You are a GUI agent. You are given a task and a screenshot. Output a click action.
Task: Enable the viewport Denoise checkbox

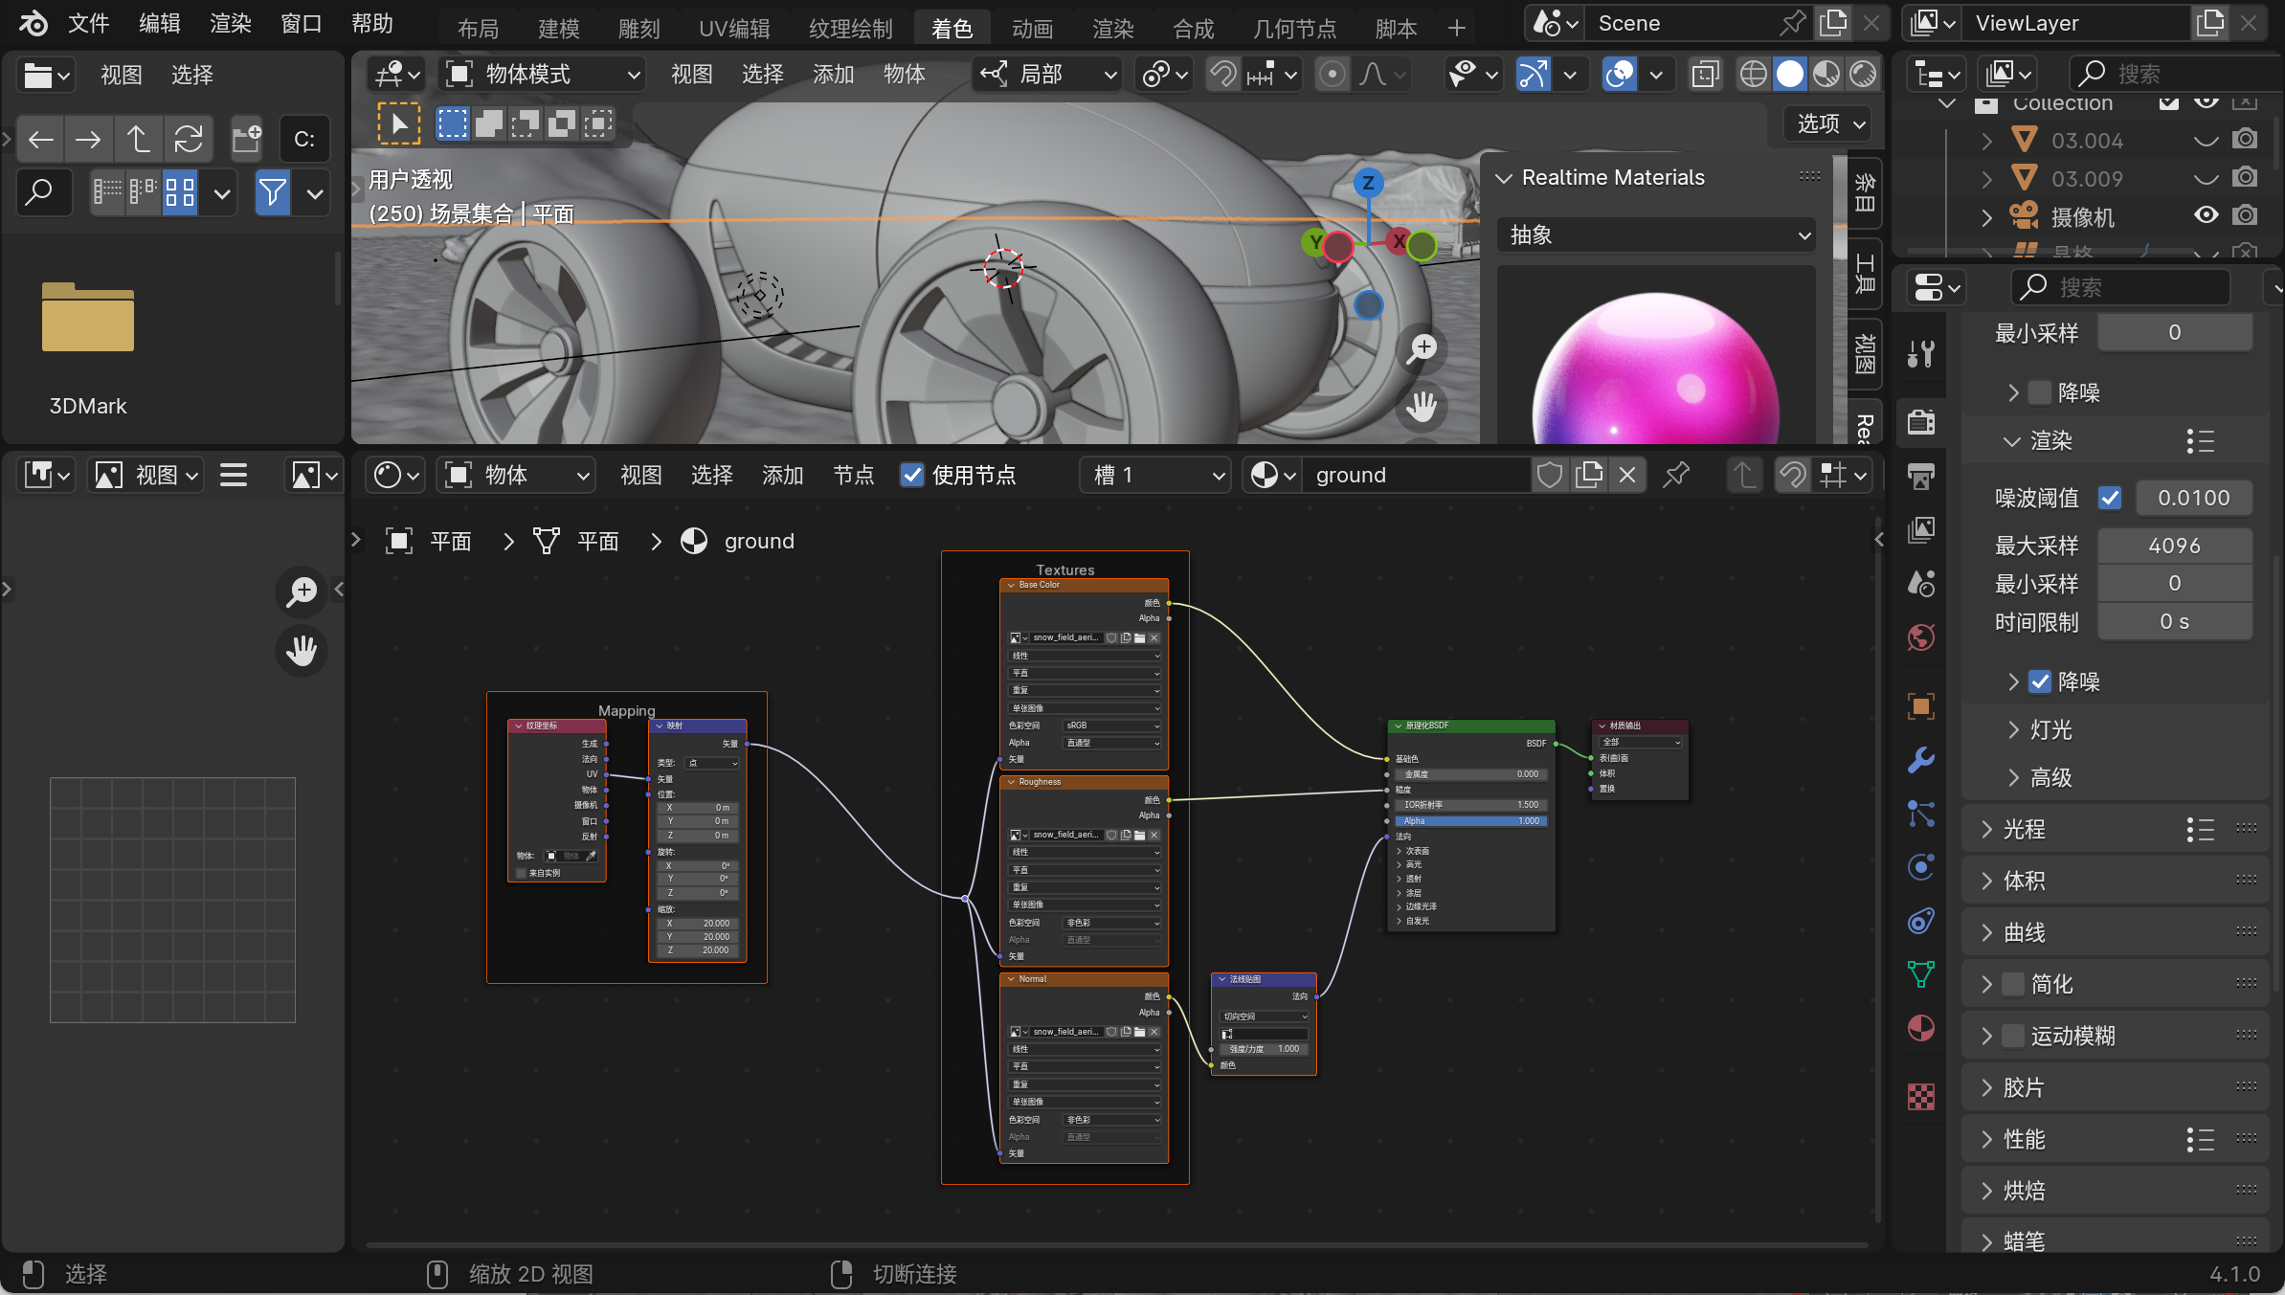(2040, 392)
